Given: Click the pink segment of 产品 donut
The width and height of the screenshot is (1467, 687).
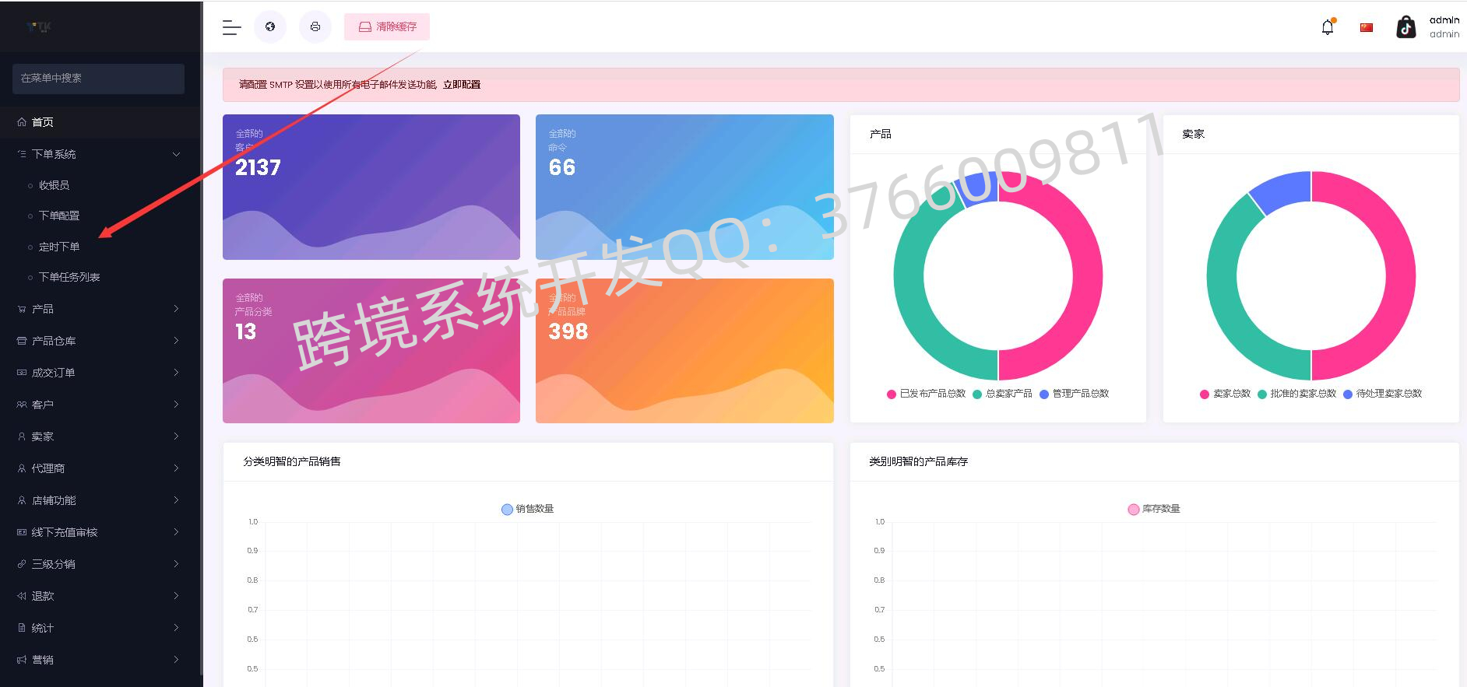Looking at the screenshot, I should coord(1087,276).
